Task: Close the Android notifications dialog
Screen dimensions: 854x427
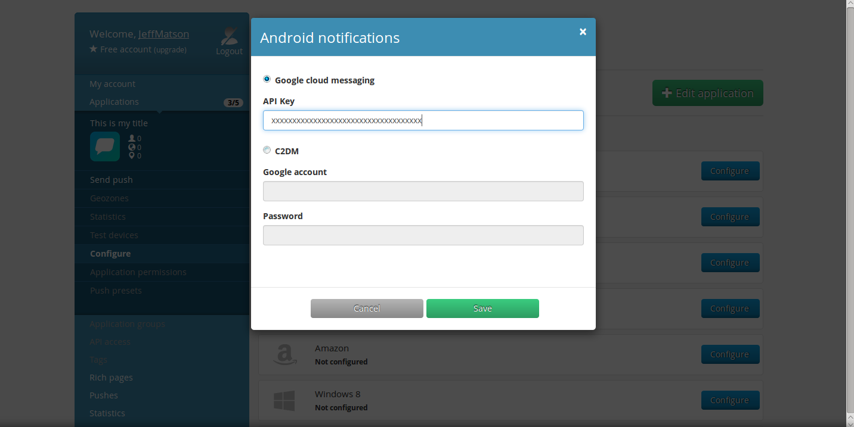Action: [583, 32]
